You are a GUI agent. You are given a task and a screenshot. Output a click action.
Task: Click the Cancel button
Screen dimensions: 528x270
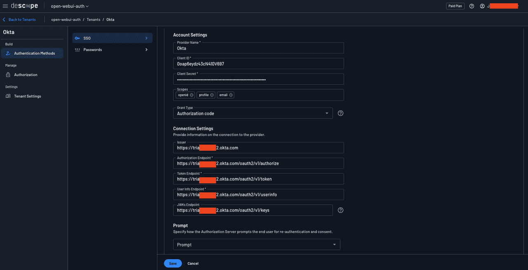193,263
